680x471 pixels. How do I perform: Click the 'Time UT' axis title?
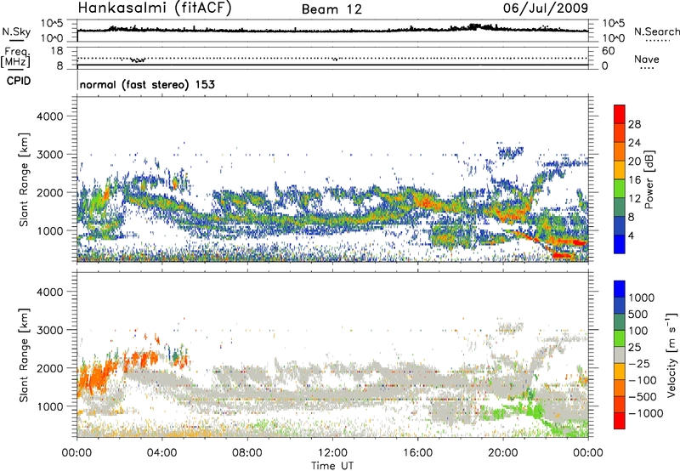332,466
